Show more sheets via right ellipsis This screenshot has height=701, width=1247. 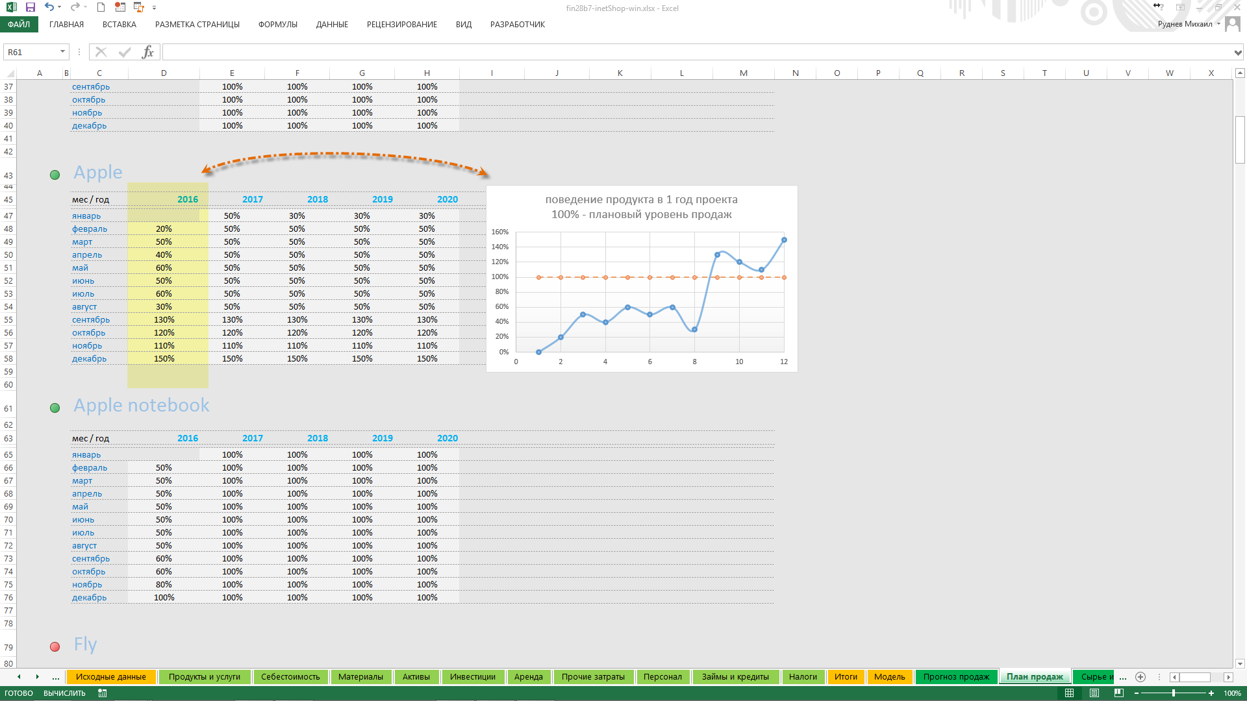[x=1123, y=677]
